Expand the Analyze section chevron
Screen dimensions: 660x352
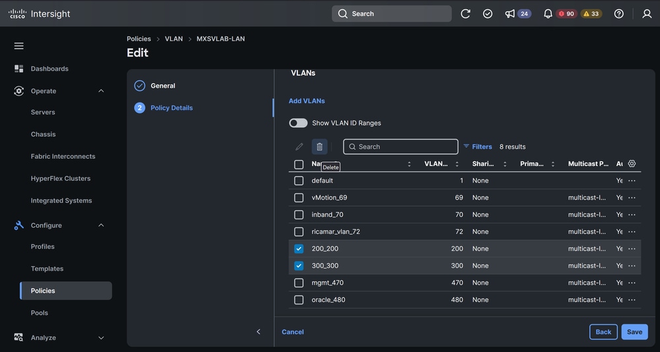101,337
